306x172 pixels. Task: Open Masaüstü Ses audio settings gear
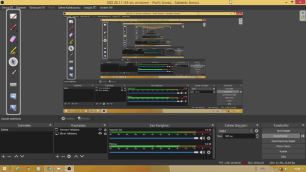[x=209, y=138]
